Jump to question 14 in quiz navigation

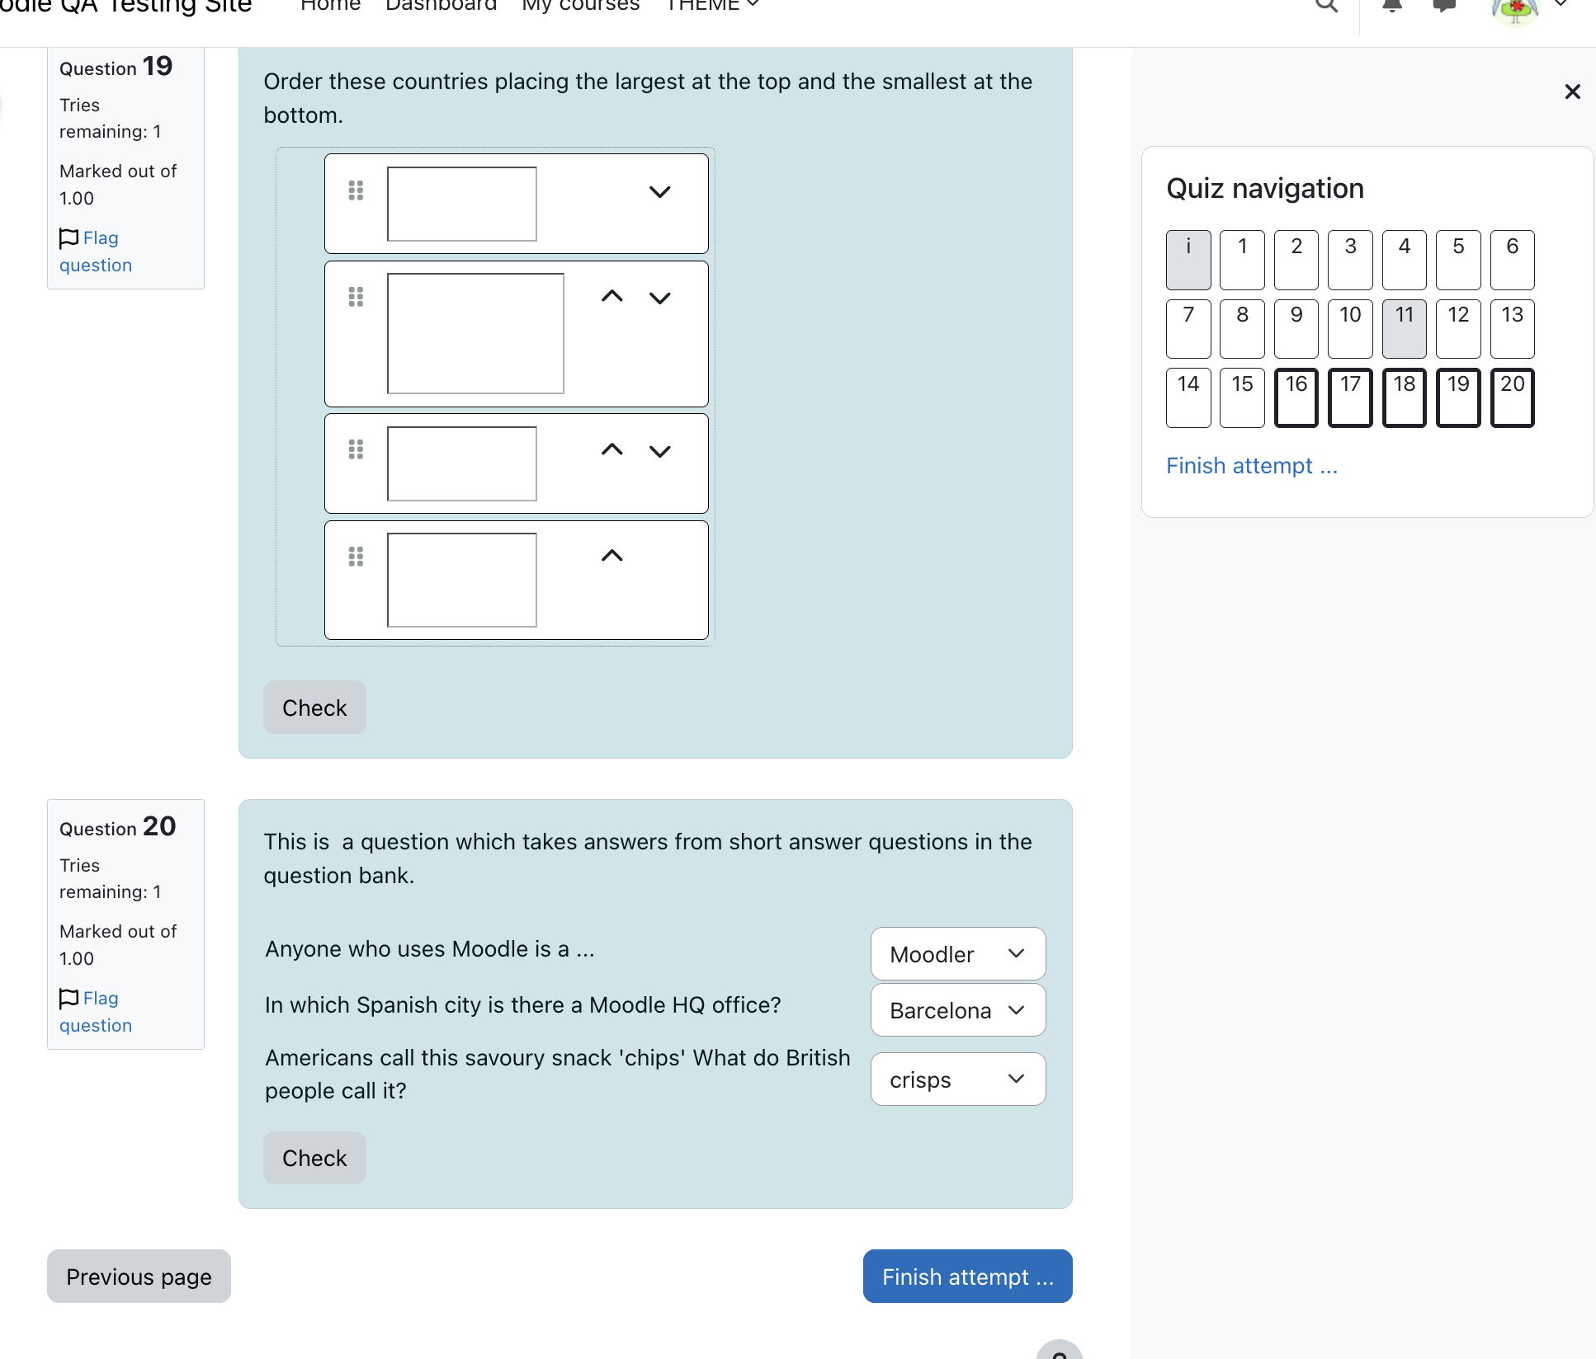coord(1188,397)
